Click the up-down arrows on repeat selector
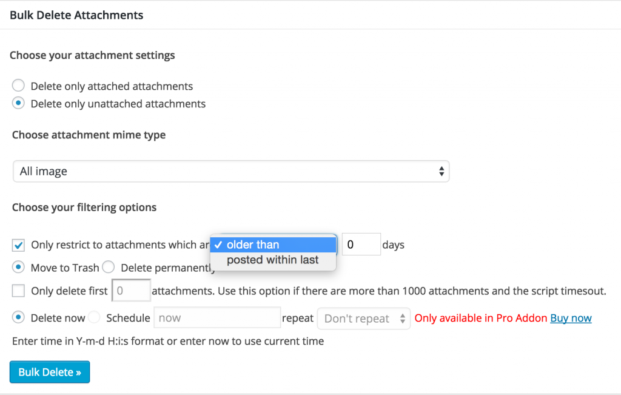The image size is (621, 395). (x=401, y=317)
